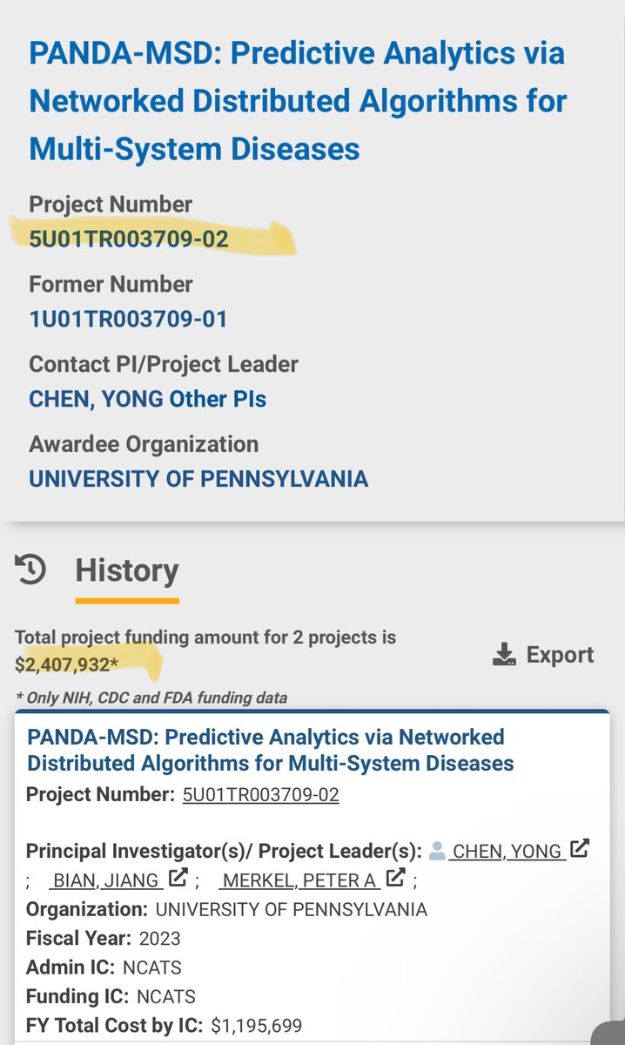
Task: Open the large PANDA-MSD page header title
Action: pyautogui.click(x=298, y=101)
